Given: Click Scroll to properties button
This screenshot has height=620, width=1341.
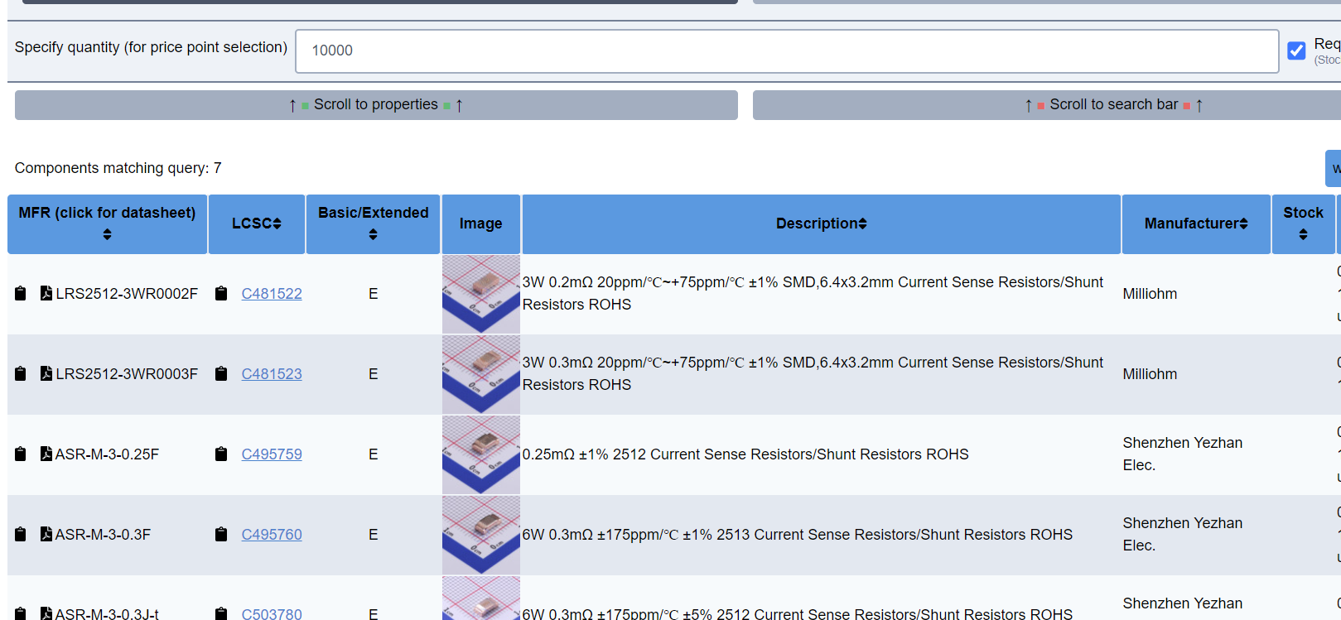Looking at the screenshot, I should coord(376,105).
